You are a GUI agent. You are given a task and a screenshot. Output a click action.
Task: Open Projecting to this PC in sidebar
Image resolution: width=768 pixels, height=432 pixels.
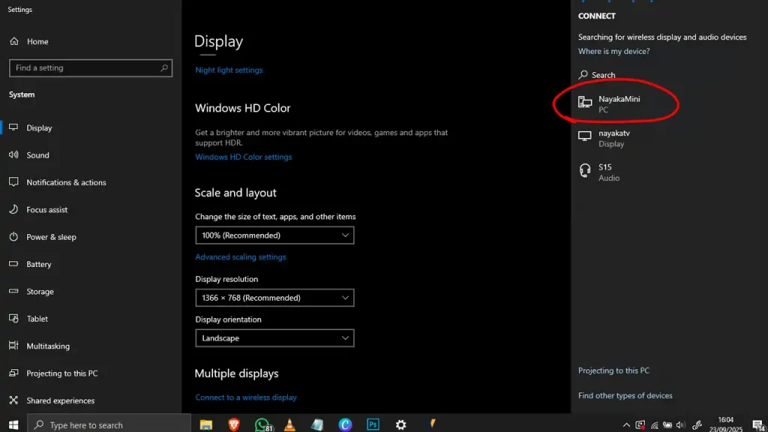[x=61, y=373]
